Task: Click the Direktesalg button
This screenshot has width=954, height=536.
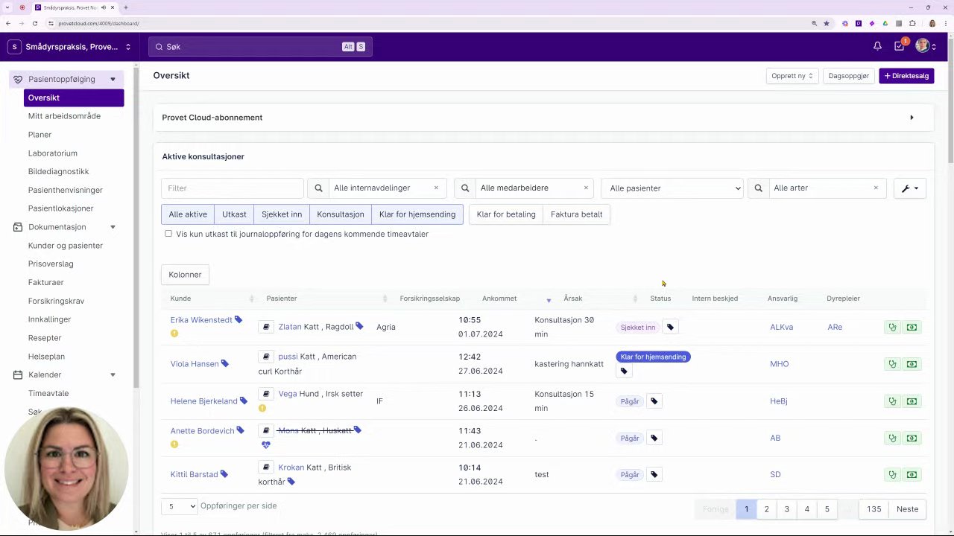Action: click(906, 76)
